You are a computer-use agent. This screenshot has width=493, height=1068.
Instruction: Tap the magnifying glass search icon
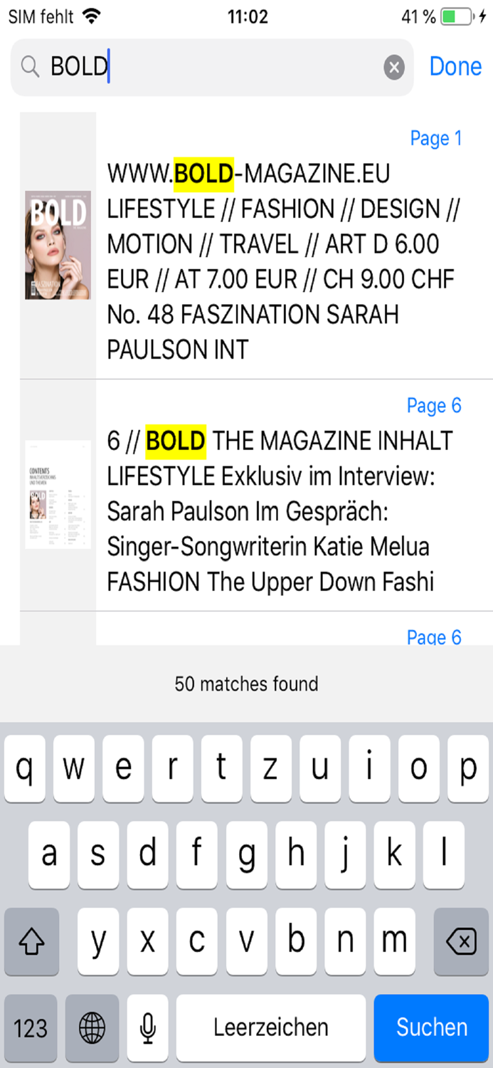30,68
